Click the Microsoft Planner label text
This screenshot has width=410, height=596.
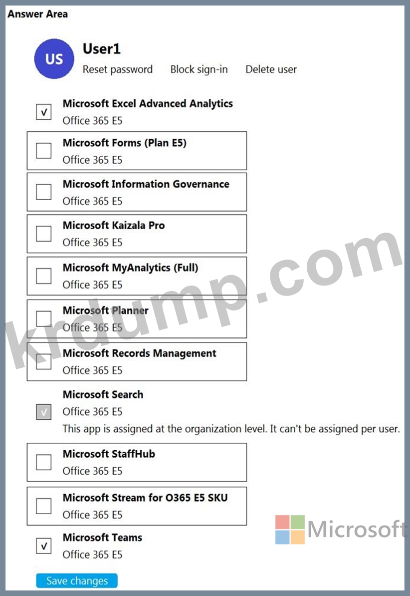click(x=106, y=310)
